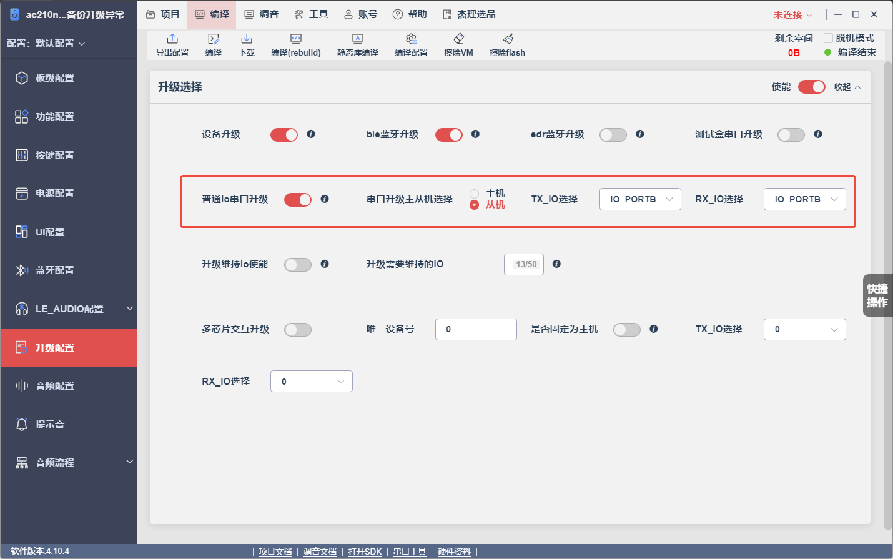Open 电源配置 sidebar page
The width and height of the screenshot is (893, 559).
69,194
